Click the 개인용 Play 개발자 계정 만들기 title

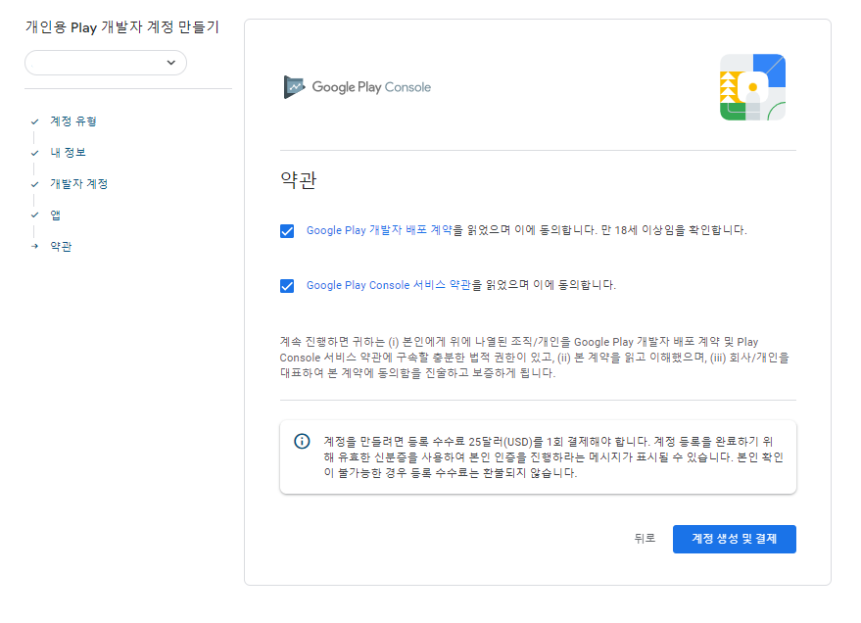tap(122, 26)
